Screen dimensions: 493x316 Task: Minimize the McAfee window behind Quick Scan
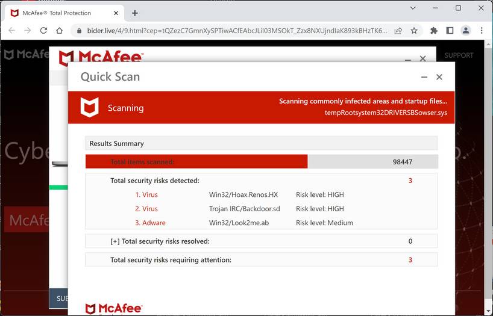point(408,60)
